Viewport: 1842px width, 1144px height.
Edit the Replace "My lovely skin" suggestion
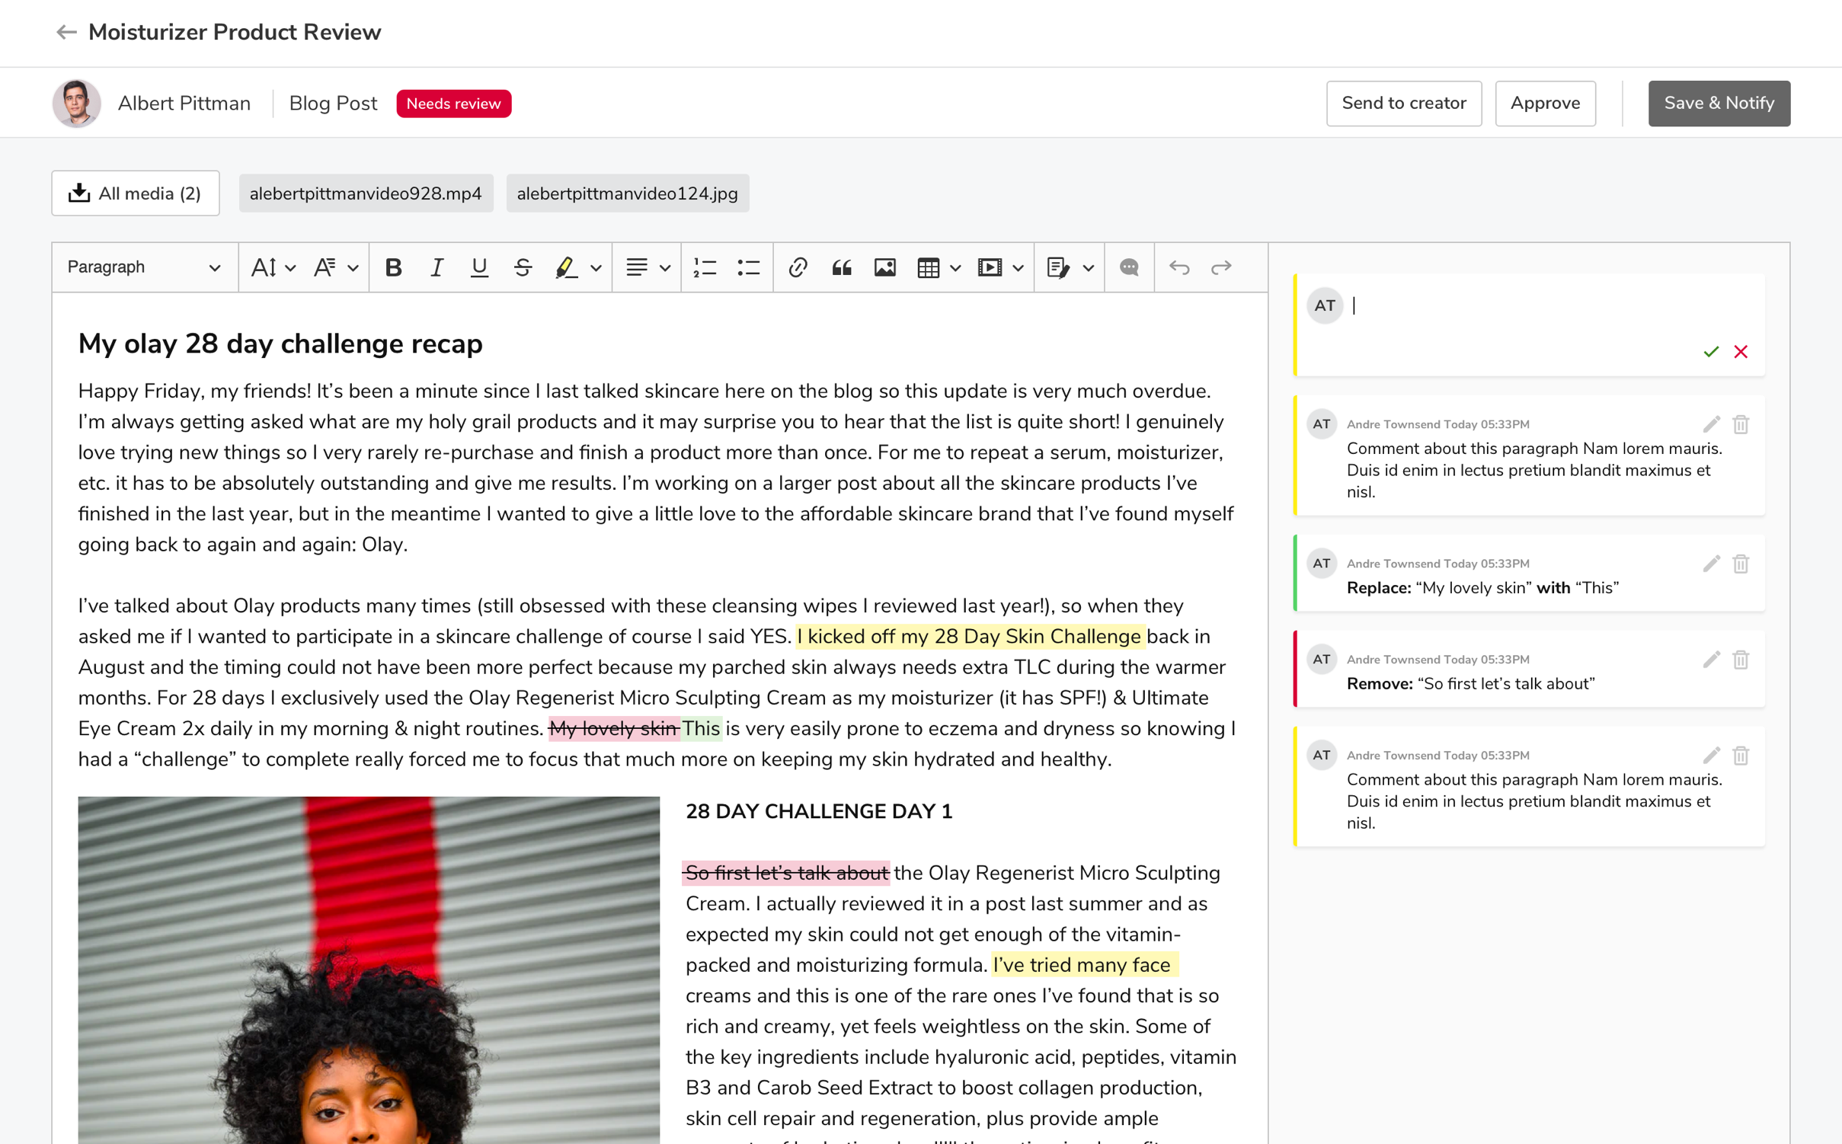coord(1711,564)
